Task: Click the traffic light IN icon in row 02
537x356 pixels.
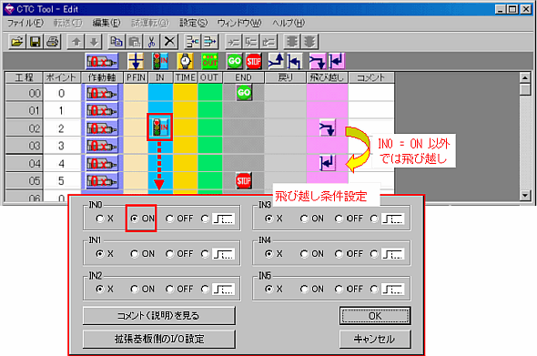Action: tap(160, 127)
